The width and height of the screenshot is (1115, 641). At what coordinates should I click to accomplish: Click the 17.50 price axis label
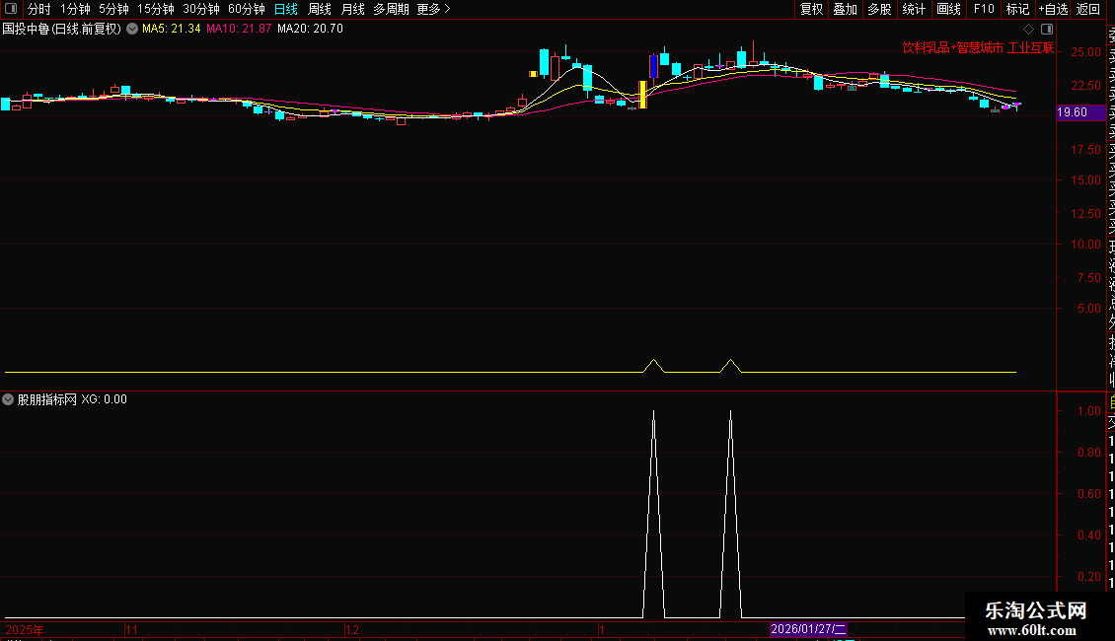pos(1085,149)
